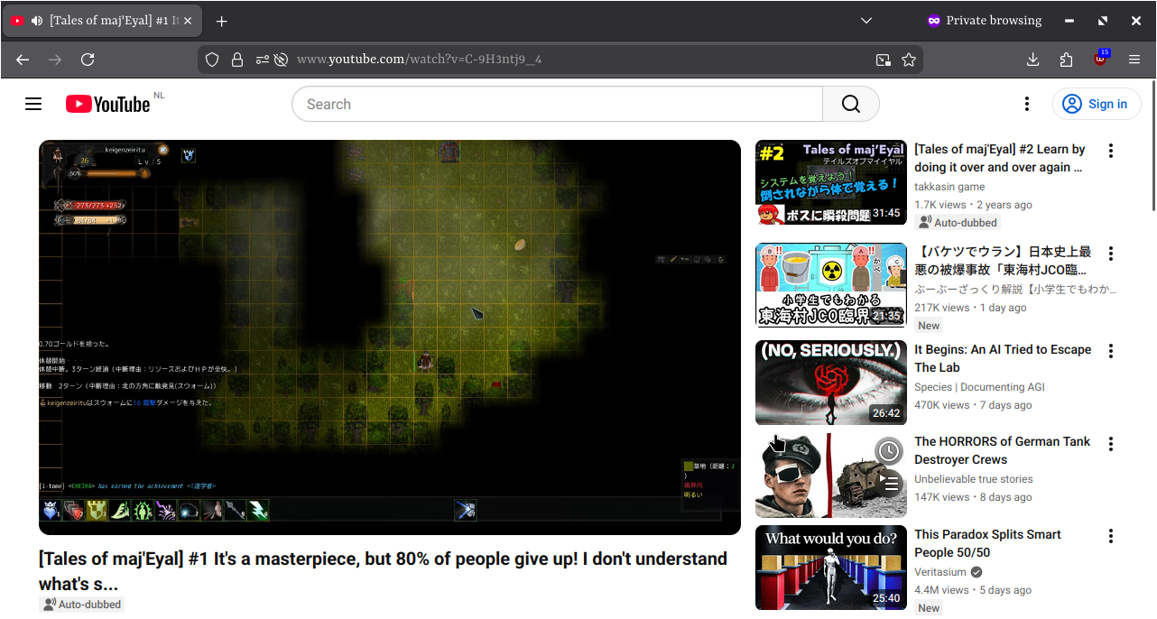Viewport: 1157px width, 619px height.
Task: Click '470K views • 7 days ago' text
Action: (x=973, y=405)
